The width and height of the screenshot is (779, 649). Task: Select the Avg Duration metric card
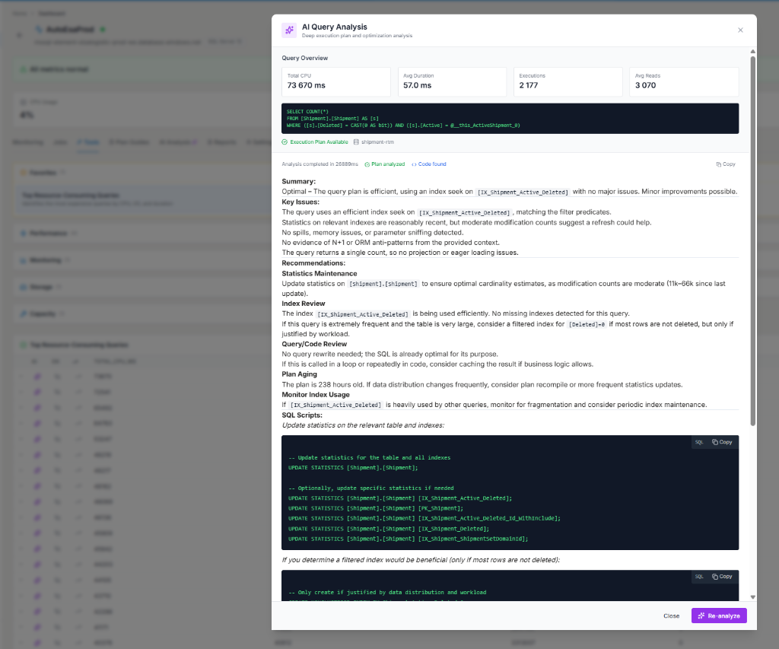452,81
